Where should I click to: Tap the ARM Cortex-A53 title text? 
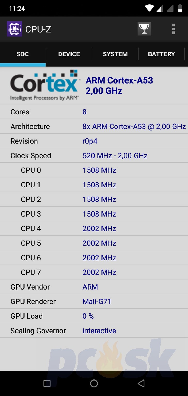coord(119,80)
